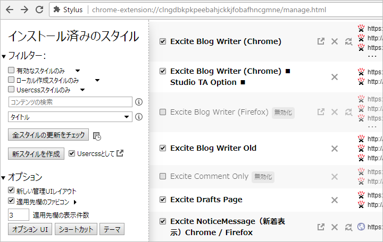Disable Excite NoticeMessage style checkbox
Image resolution: width=383 pixels, height=242 pixels.
pos(163,221)
